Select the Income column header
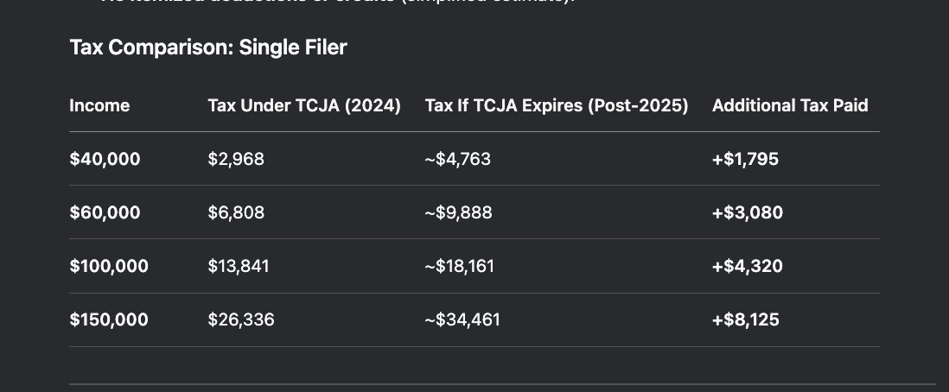Screen dimensions: 949x392 pyautogui.click(x=99, y=105)
